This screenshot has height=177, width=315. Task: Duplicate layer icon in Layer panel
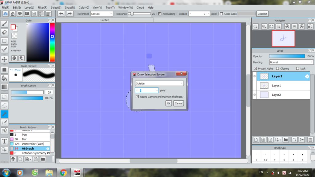click(x=294, y=139)
